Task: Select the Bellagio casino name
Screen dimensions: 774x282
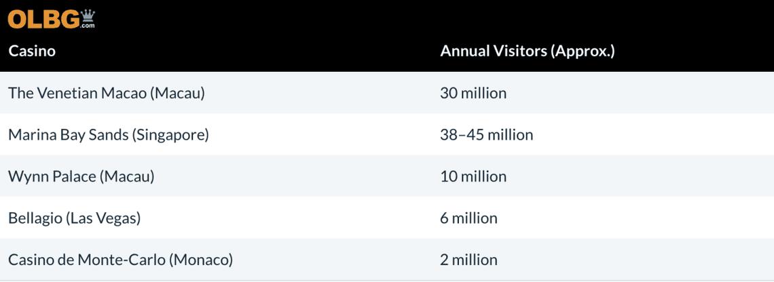Action: pyautogui.click(x=74, y=218)
